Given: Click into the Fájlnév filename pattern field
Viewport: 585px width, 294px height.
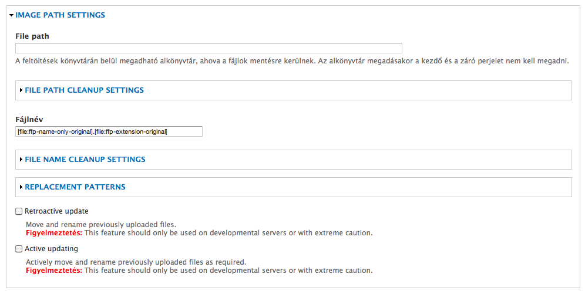Looking at the screenshot, I should tap(109, 131).
